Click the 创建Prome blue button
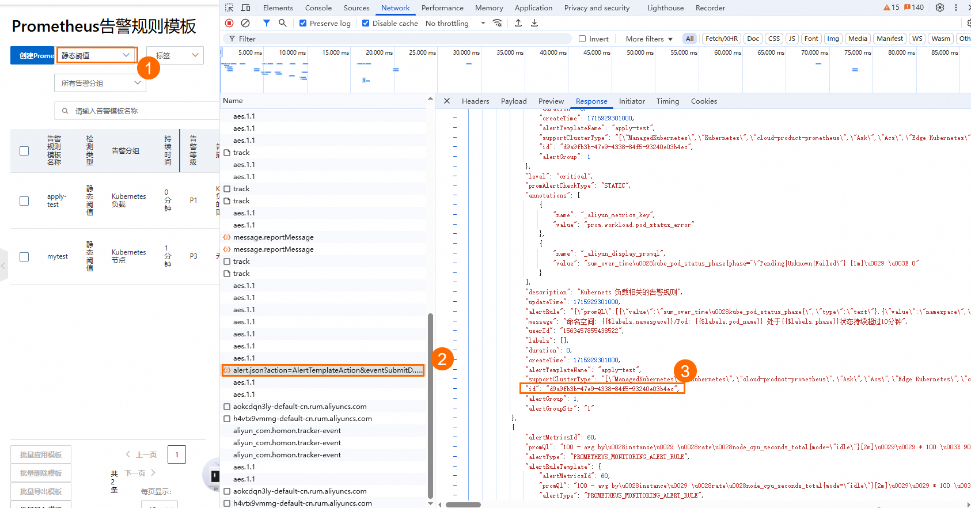Screen dimensions: 971x508 point(33,55)
